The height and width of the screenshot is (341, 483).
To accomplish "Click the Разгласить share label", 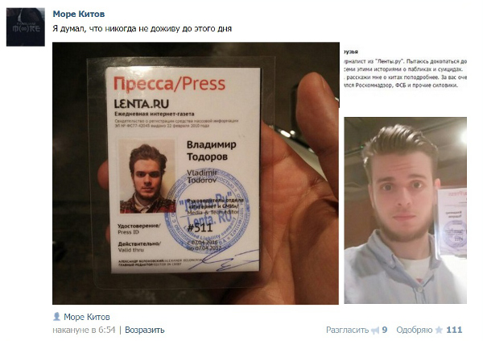I will 347,330.
